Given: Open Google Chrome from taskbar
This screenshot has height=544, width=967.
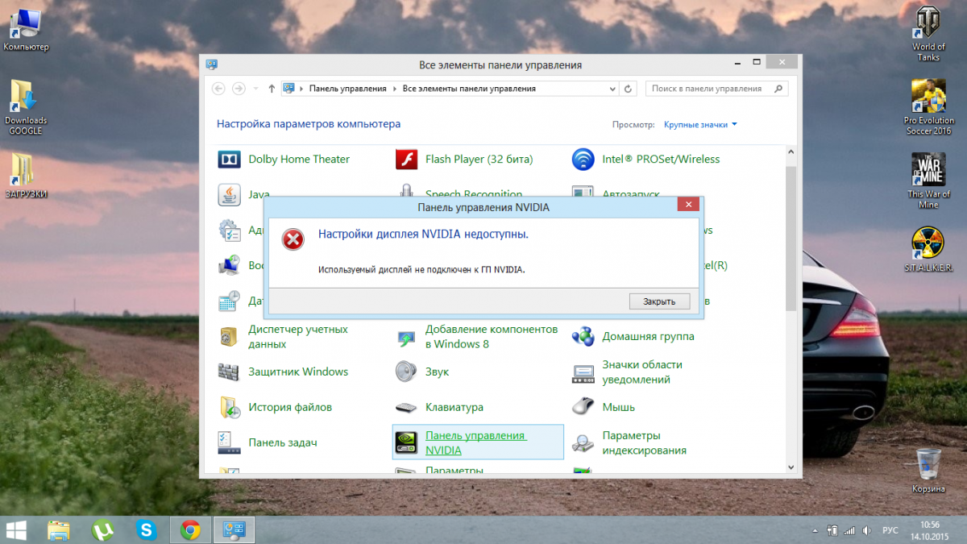Looking at the screenshot, I should 190,529.
